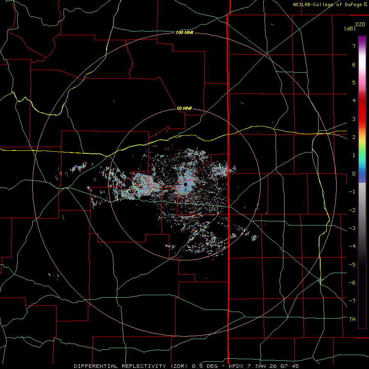The height and width of the screenshot is (369, 369).
Task: Click the 100 NMI range ring label
Action: click(x=184, y=32)
